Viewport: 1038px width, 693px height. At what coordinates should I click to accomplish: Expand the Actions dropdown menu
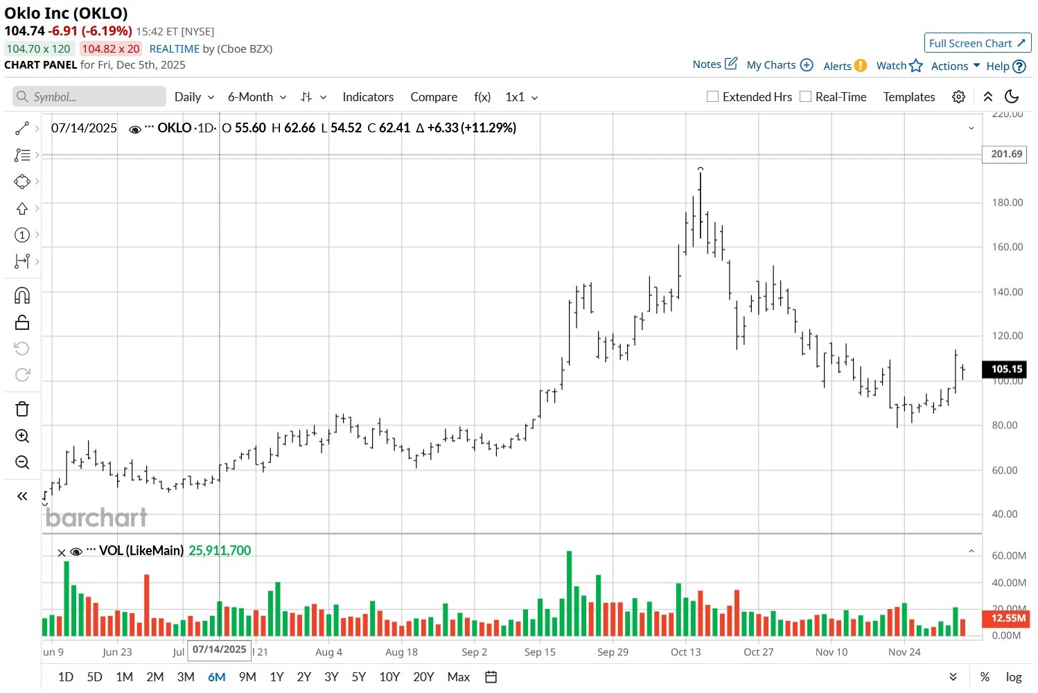coord(956,66)
